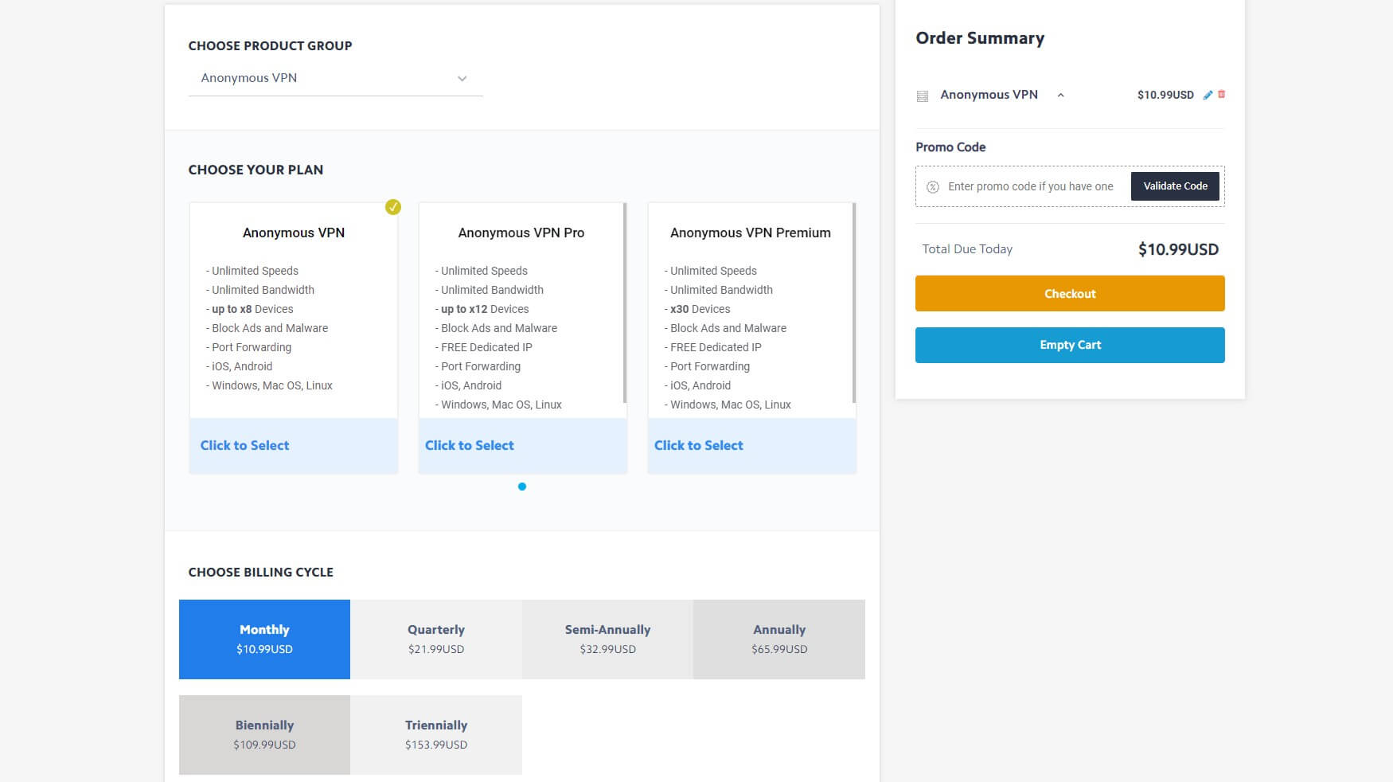Switch to Semi-Annually billing

coord(607,639)
